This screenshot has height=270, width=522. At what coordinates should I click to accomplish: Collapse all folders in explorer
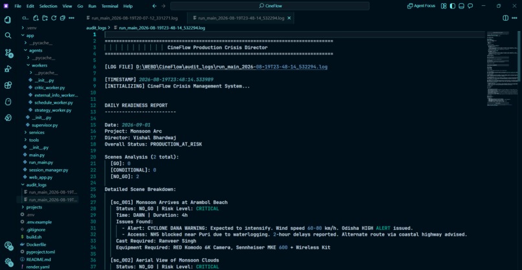click(62, 18)
